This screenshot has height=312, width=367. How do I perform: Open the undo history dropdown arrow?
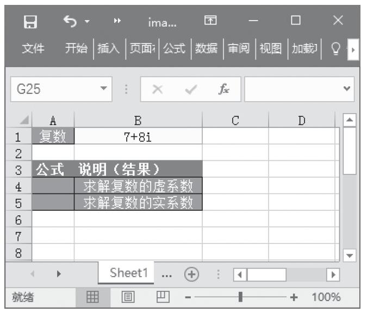(86, 23)
